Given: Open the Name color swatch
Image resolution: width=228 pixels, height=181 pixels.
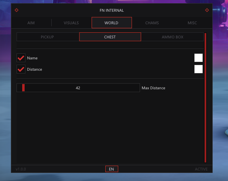Looking at the screenshot, I should coord(199,58).
